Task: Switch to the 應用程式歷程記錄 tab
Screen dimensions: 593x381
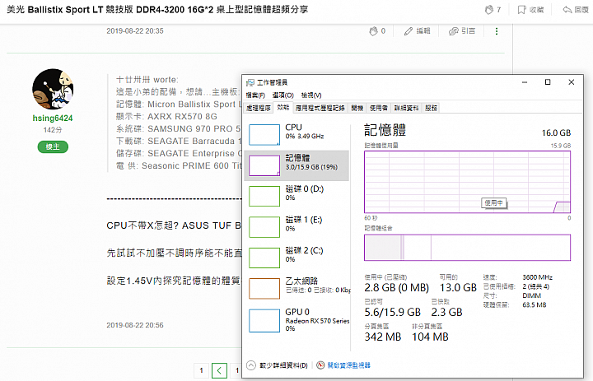Action: (320, 108)
